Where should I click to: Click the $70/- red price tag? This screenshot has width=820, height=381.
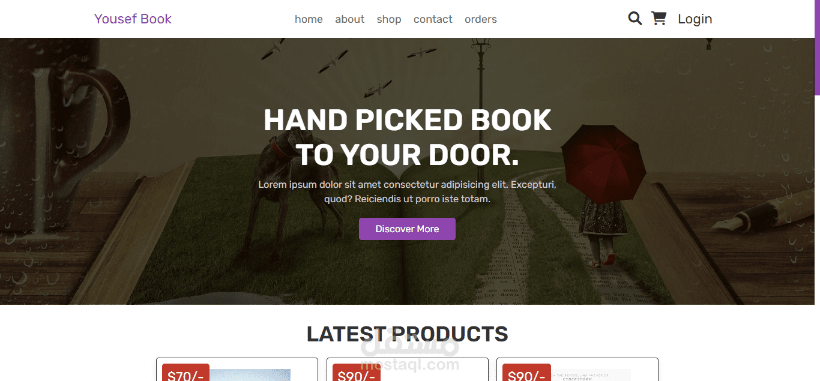point(185,373)
